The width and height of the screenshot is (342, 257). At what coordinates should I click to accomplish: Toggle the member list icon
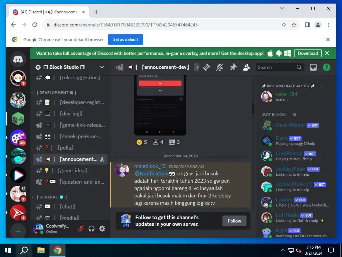coord(246,67)
